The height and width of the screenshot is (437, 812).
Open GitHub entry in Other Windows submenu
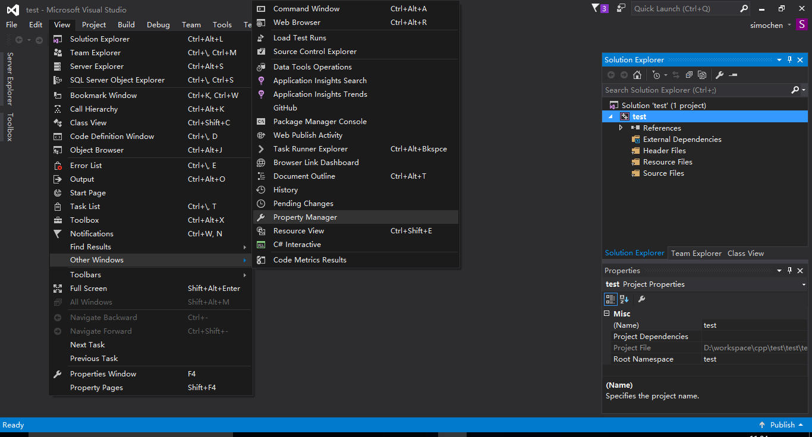pos(356,108)
